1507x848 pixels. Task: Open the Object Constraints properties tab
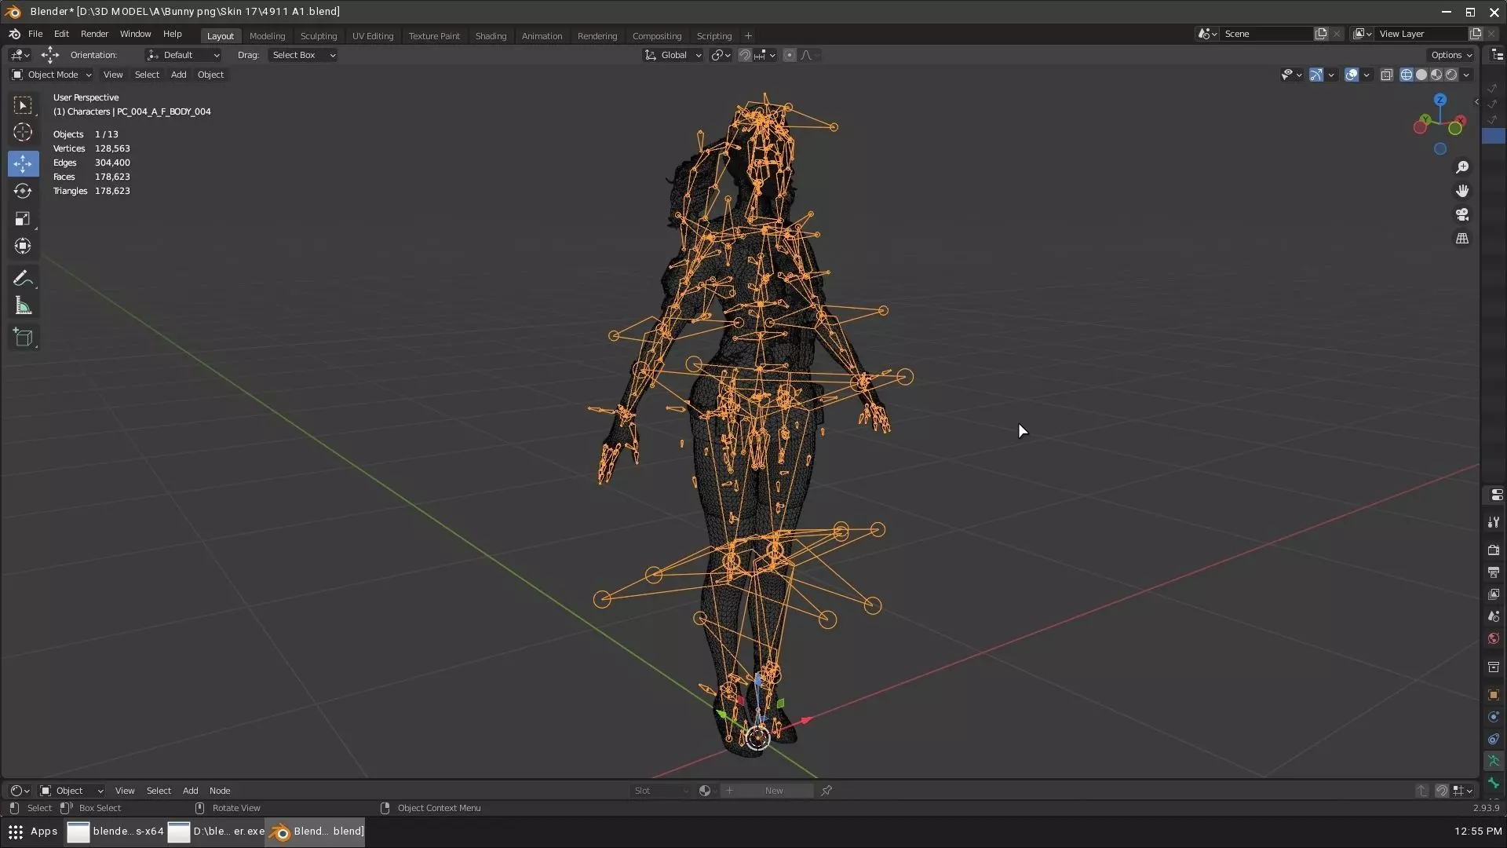pyautogui.click(x=1494, y=739)
